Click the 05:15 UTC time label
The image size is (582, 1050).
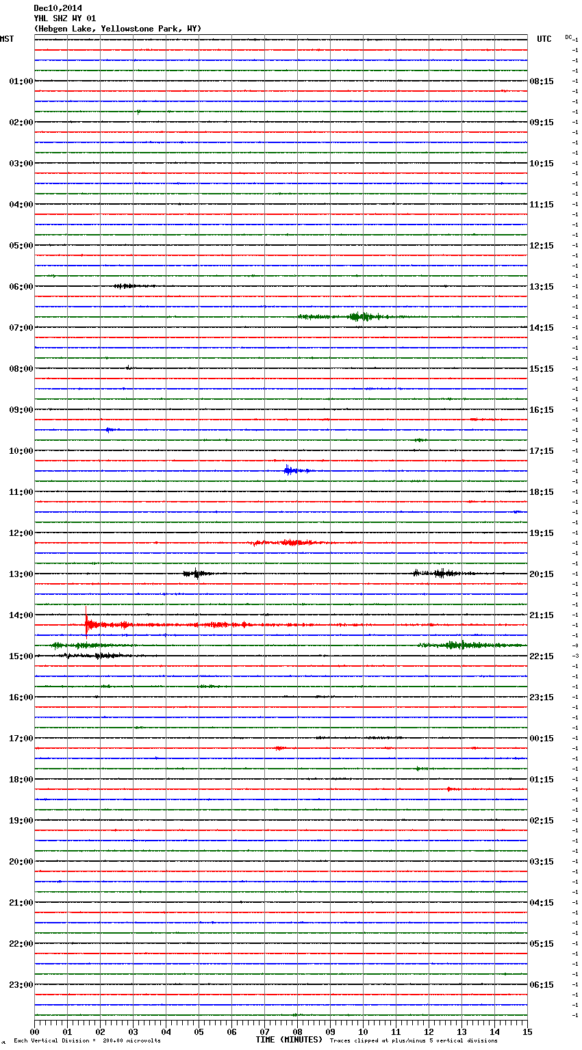(x=542, y=944)
